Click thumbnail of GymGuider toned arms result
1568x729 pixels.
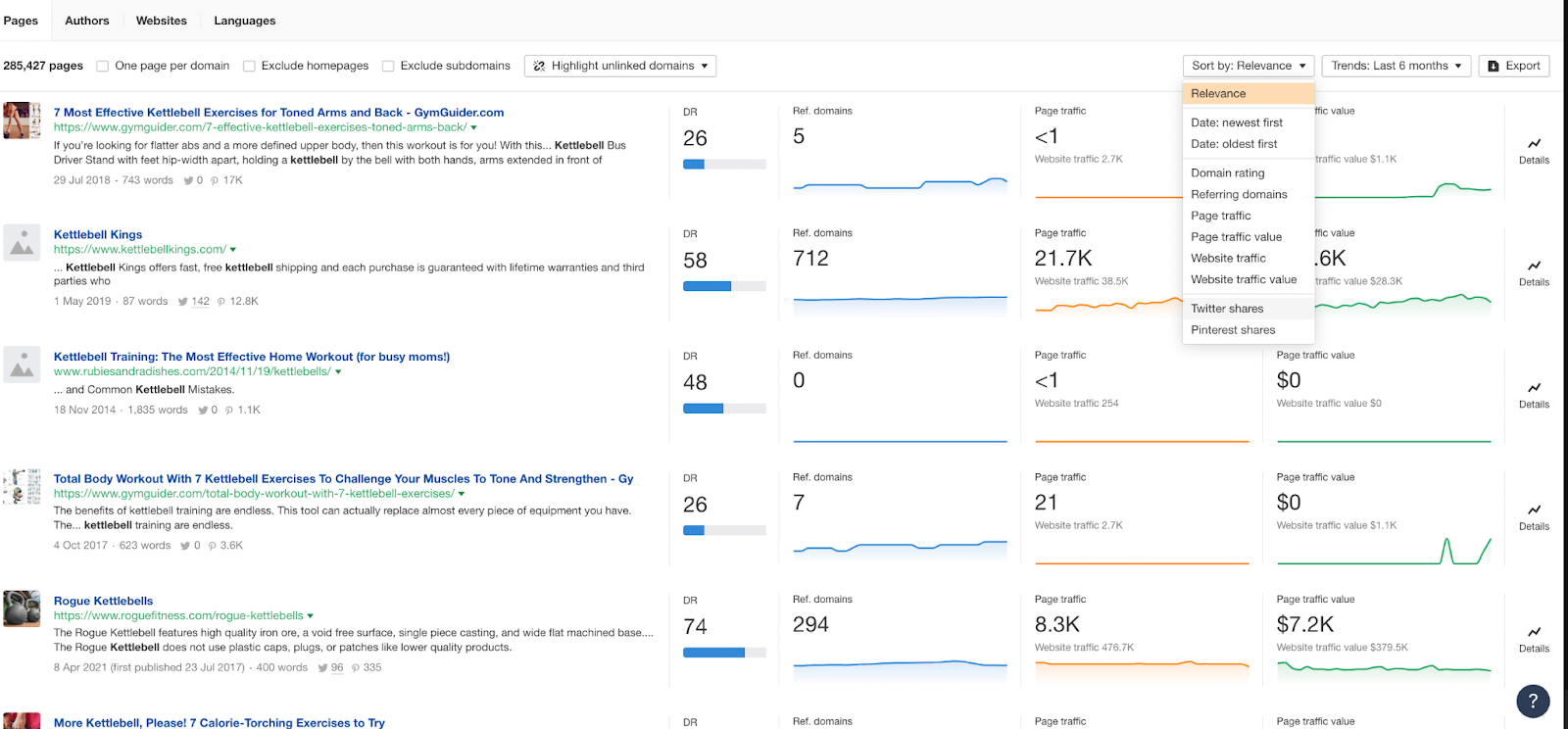22,121
